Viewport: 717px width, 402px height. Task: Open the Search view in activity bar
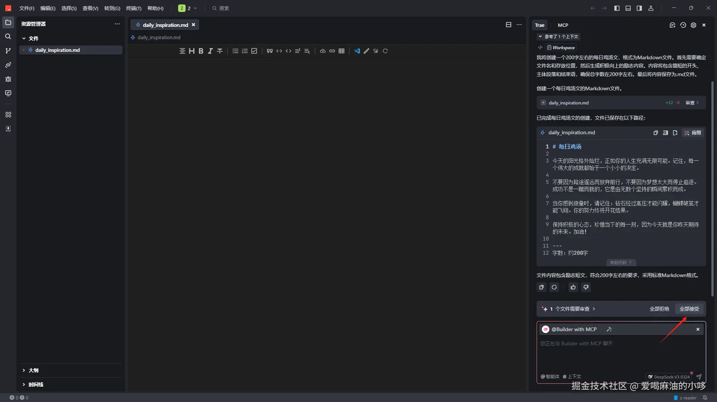(8, 37)
